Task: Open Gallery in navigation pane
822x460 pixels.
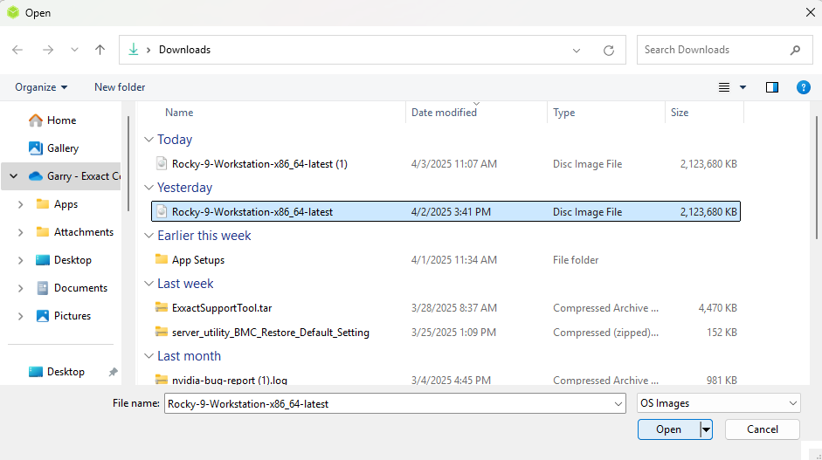Action: coord(62,148)
